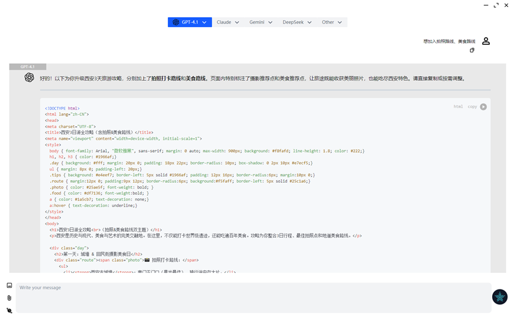This screenshot has width=511, height=316.
Task: Click the paperclip attachment icon
Action: tap(9, 298)
